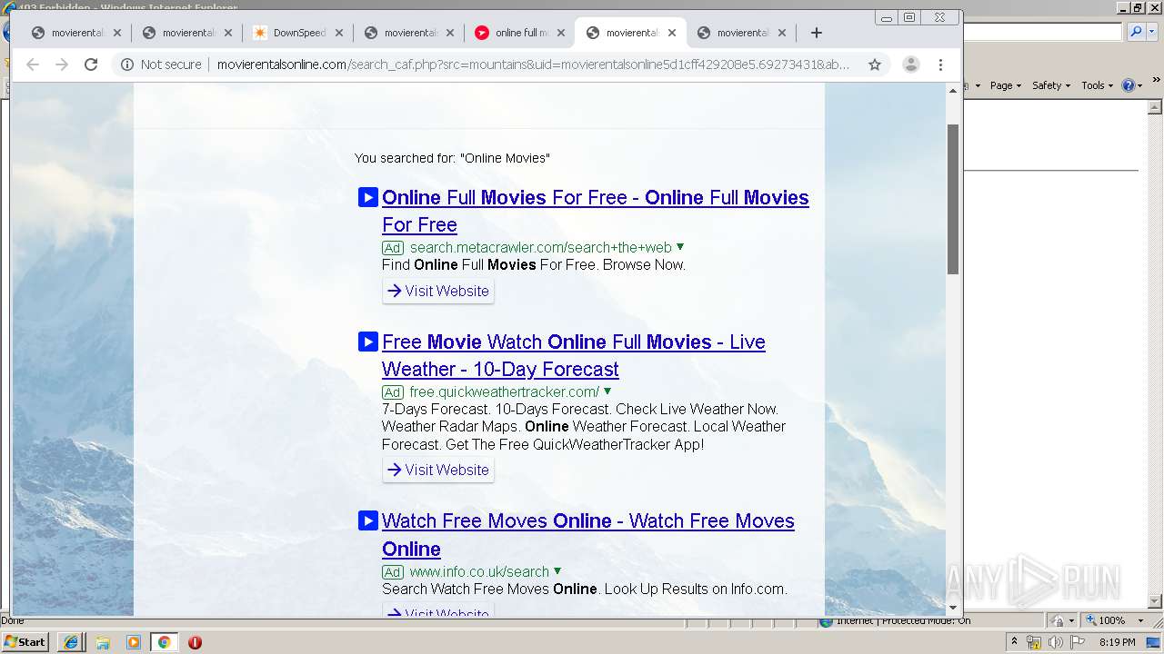Click the Chrome taskbar icon
This screenshot has height=654, width=1164.
point(164,641)
